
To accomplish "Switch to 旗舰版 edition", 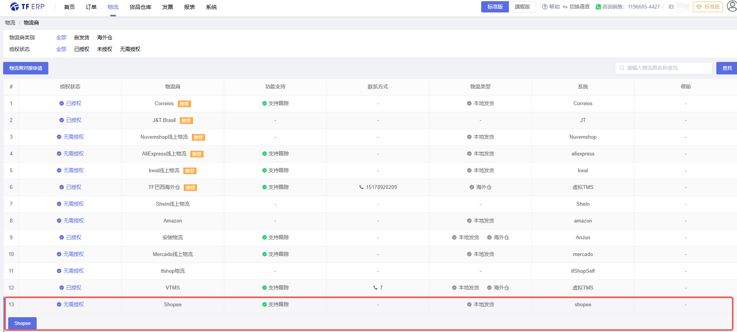I will click(x=522, y=7).
